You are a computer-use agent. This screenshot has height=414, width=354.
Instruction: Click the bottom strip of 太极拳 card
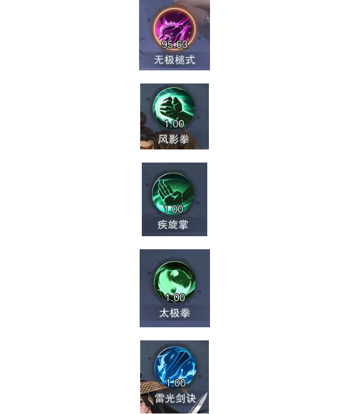(175, 323)
